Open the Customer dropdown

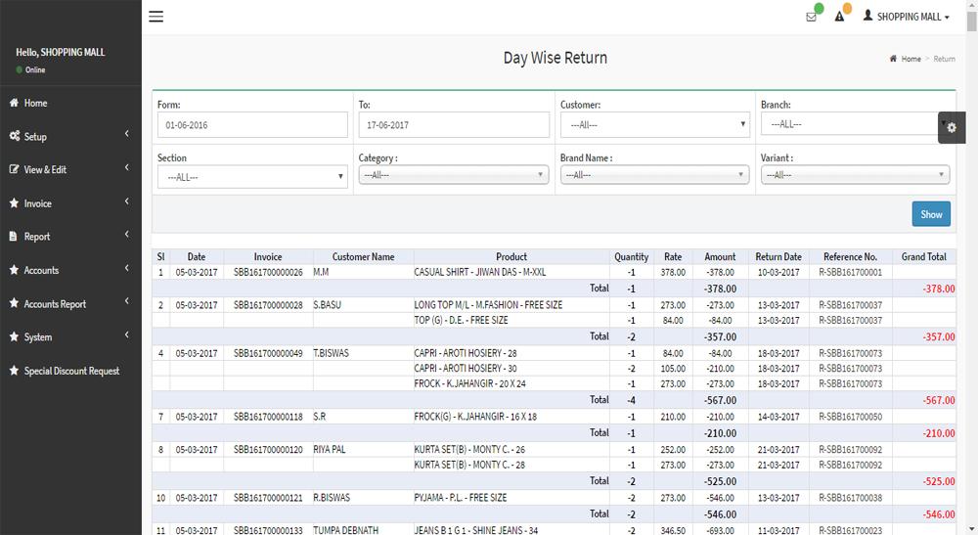coord(655,125)
